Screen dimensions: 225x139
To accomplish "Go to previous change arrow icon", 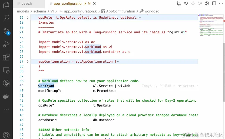I will [x=186, y=3].
